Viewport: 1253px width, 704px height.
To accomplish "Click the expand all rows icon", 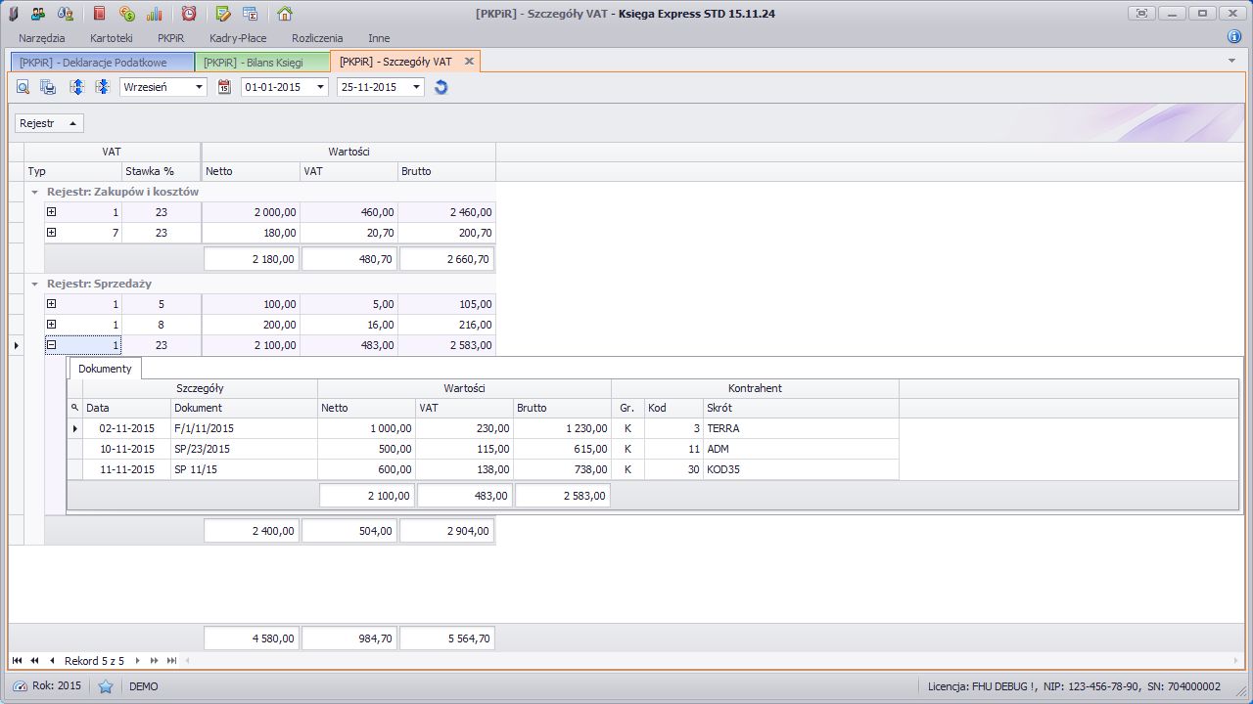I will tap(77, 87).
